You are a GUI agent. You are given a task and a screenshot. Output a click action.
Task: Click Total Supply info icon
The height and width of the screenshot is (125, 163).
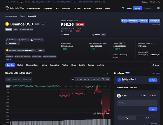(x=148, y=55)
